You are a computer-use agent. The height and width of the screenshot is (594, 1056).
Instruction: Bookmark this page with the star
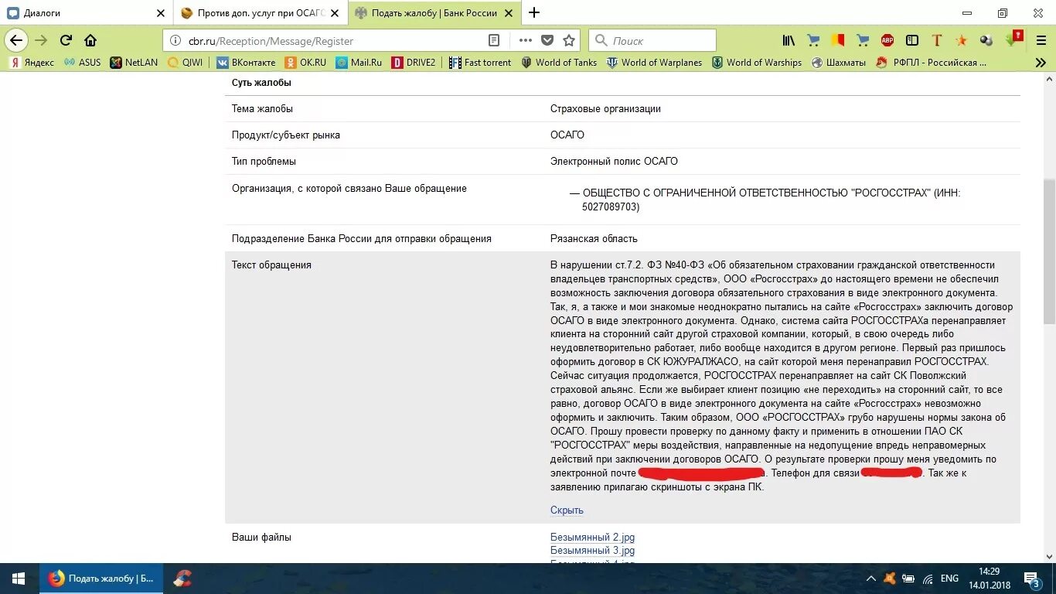tap(569, 41)
